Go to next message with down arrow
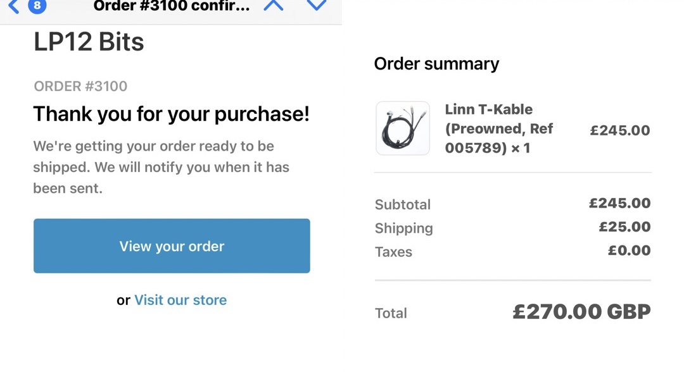This screenshot has width=684, height=372. [316, 6]
